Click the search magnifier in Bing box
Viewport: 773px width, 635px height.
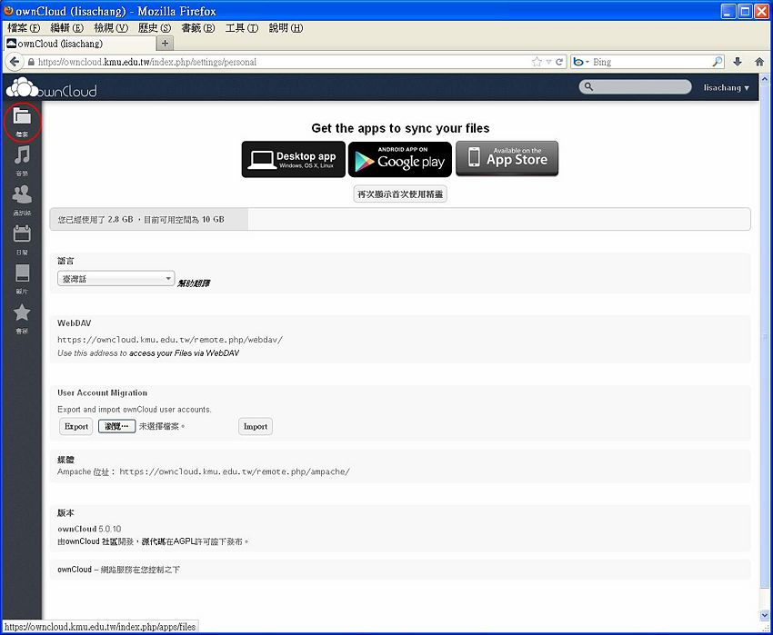coord(718,62)
